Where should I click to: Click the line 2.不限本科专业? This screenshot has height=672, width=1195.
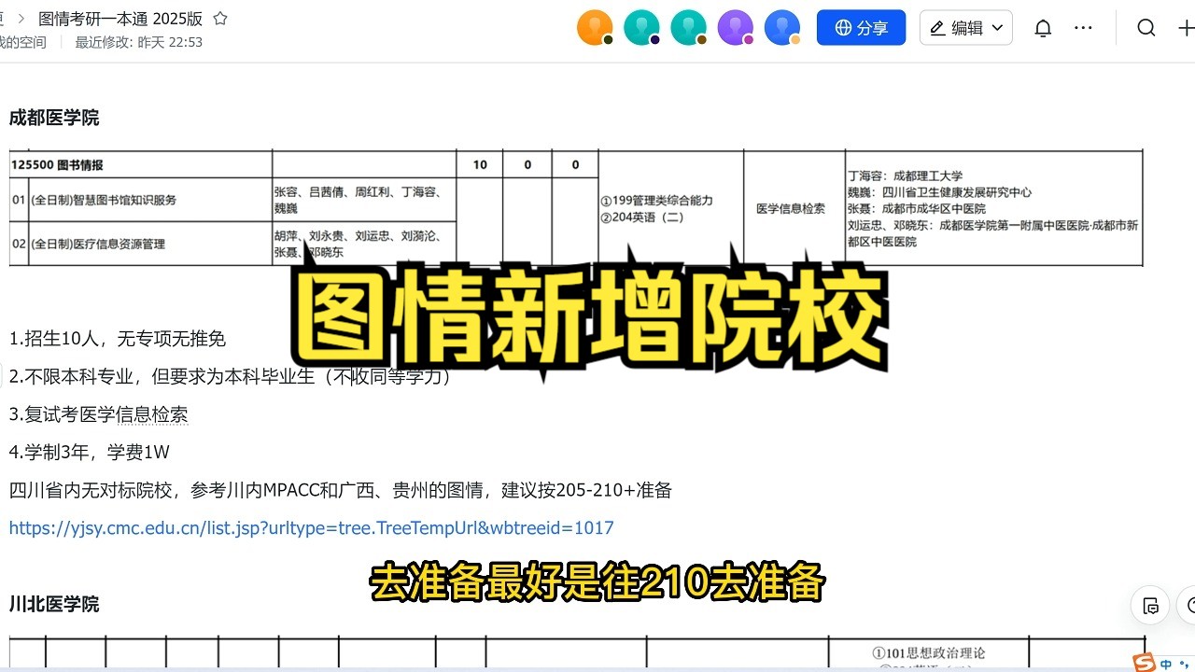click(231, 376)
